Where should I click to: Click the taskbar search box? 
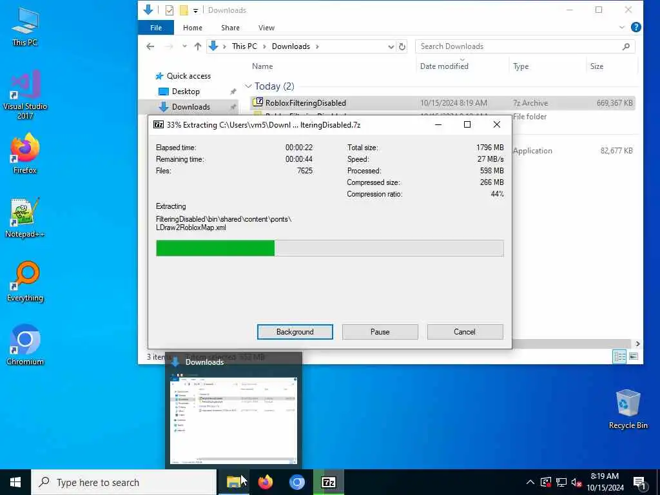pos(124,482)
